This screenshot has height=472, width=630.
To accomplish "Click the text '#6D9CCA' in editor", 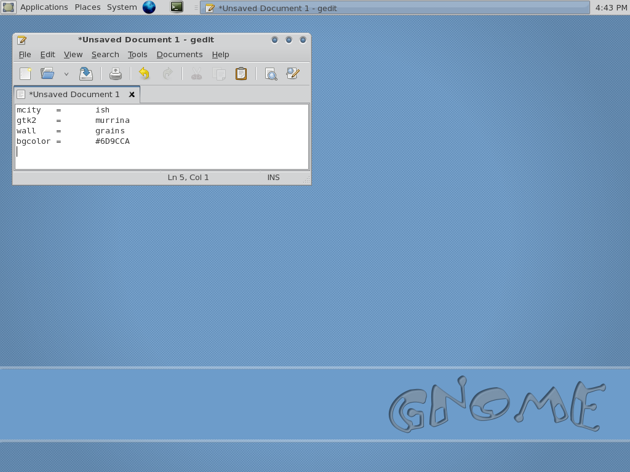I will point(113,141).
